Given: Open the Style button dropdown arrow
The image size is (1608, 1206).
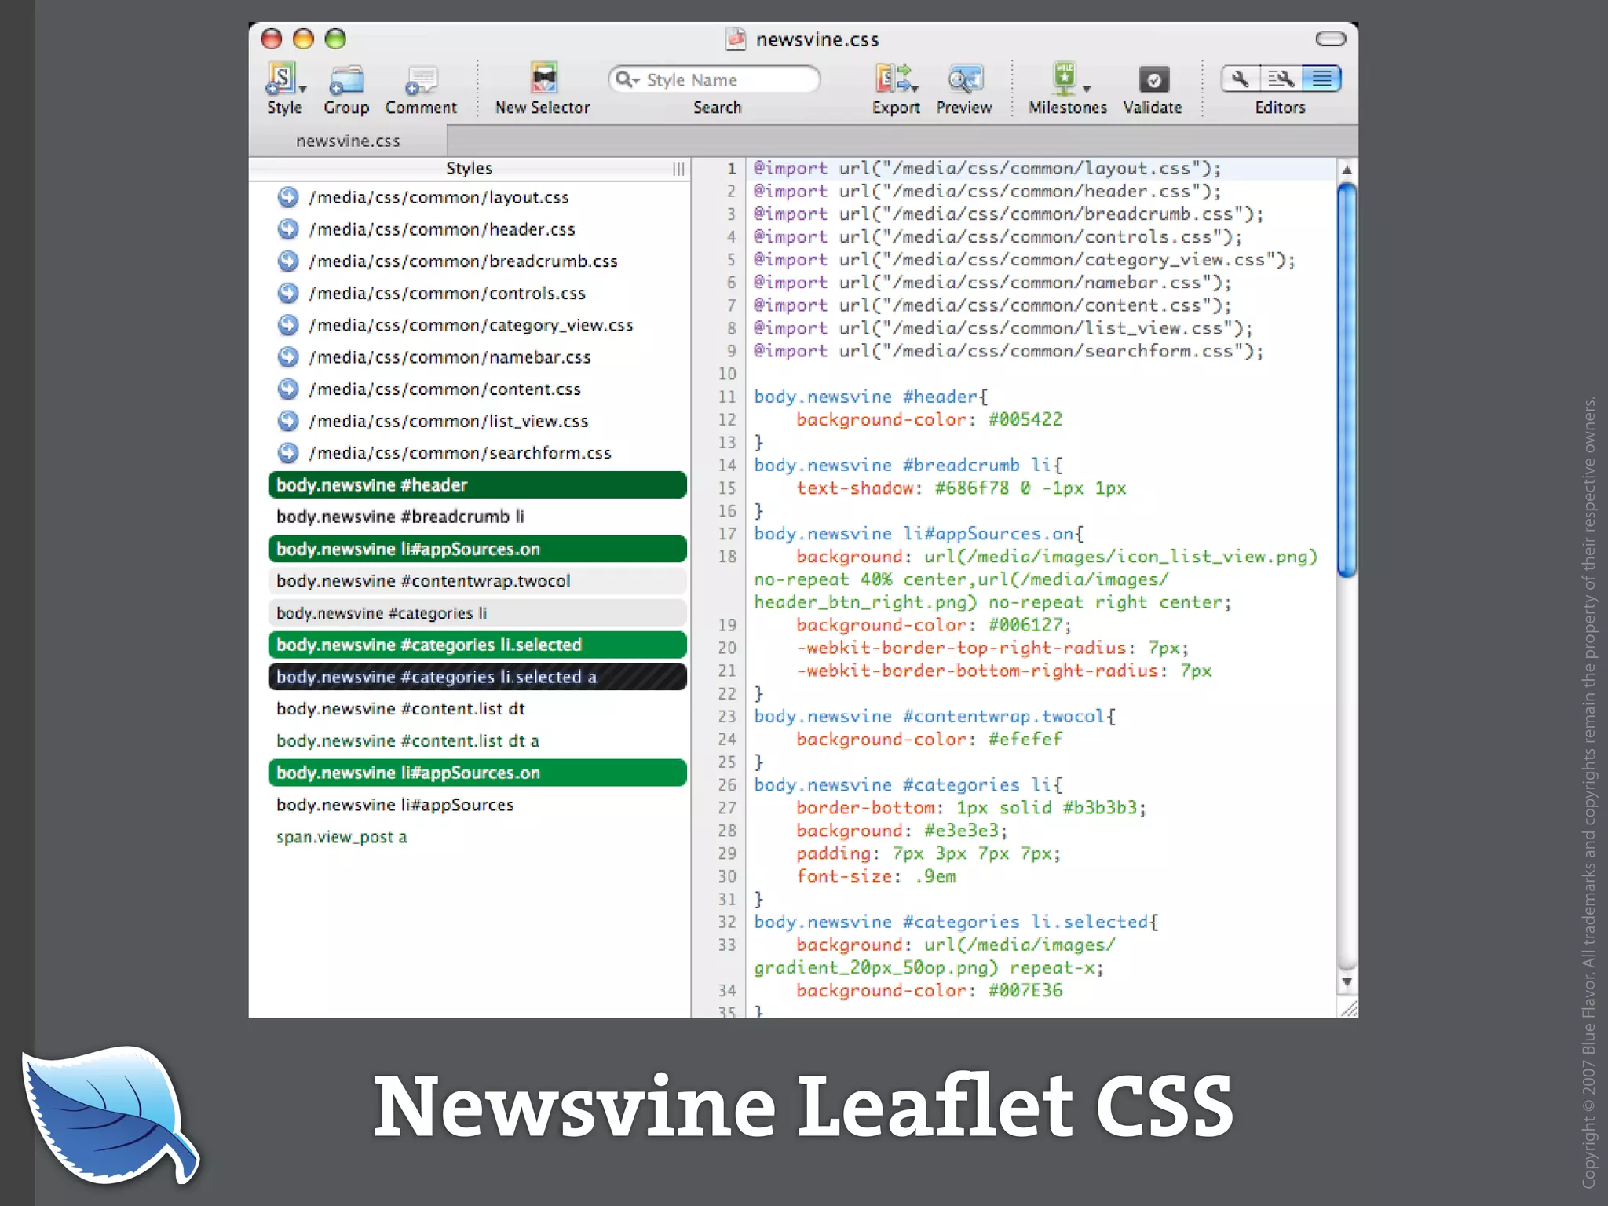Looking at the screenshot, I should pyautogui.click(x=303, y=90).
